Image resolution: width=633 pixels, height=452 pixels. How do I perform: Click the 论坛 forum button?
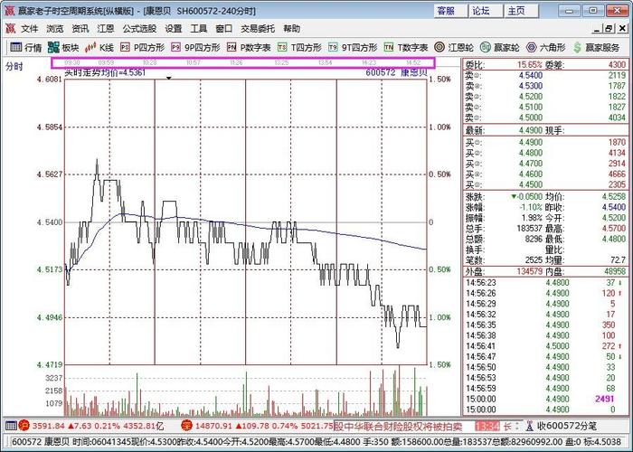pos(486,11)
